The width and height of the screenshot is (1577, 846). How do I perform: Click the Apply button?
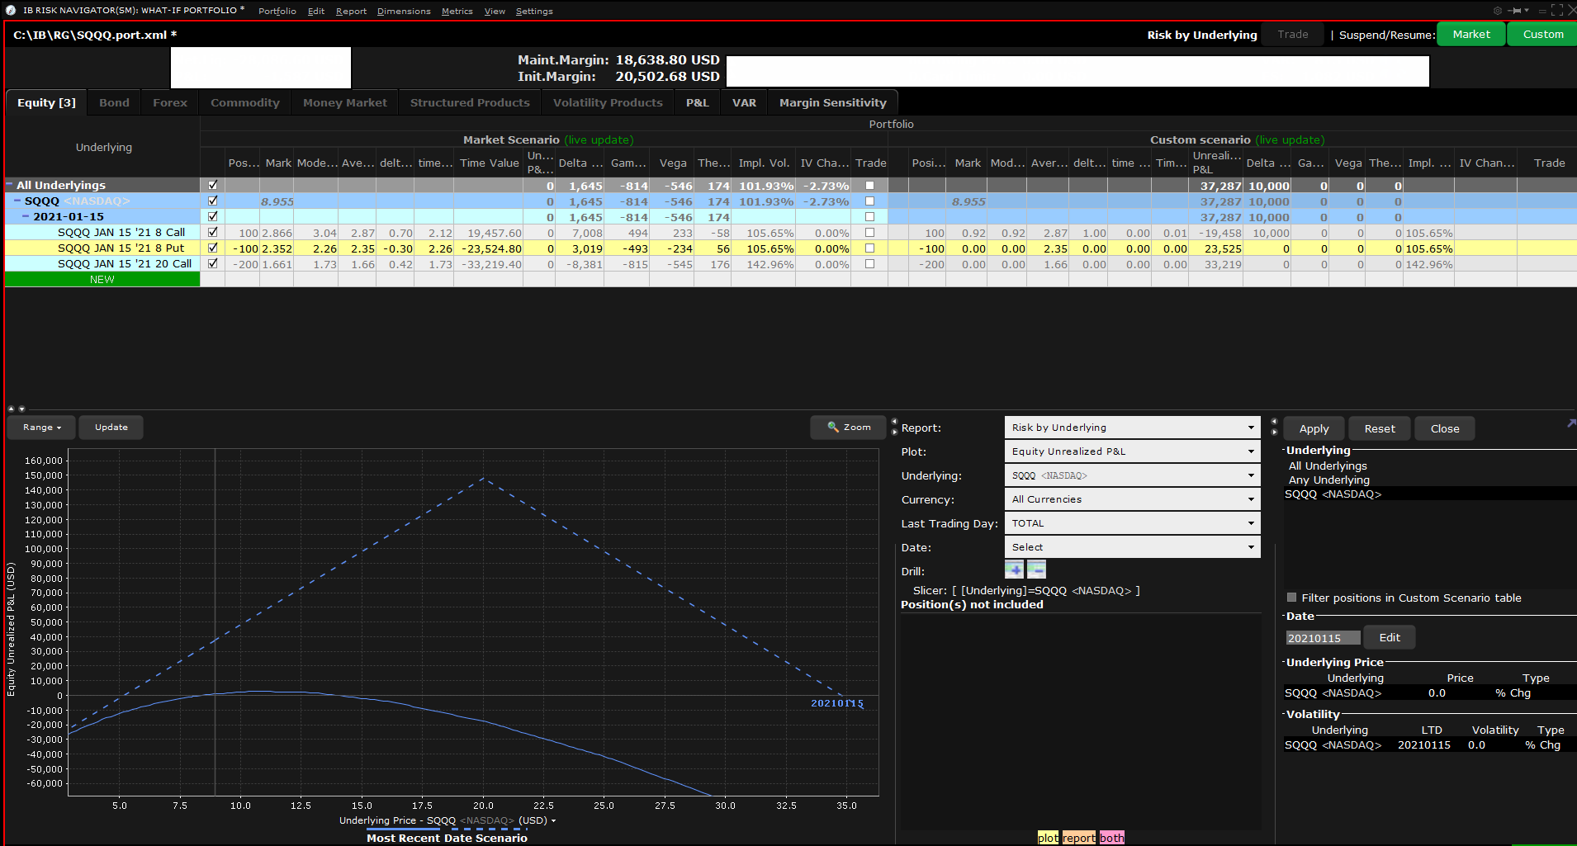pos(1314,429)
